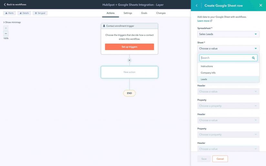Open the Spreadsheet dropdown Sales Leads
Image resolution: width=266 pixels, height=166 pixels.
228,34
